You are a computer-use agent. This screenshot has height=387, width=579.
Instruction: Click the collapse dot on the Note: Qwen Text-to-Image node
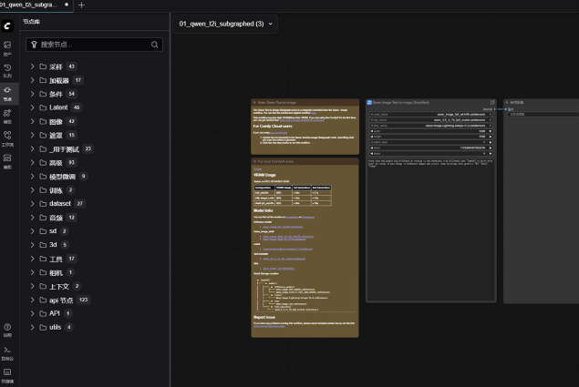point(254,102)
